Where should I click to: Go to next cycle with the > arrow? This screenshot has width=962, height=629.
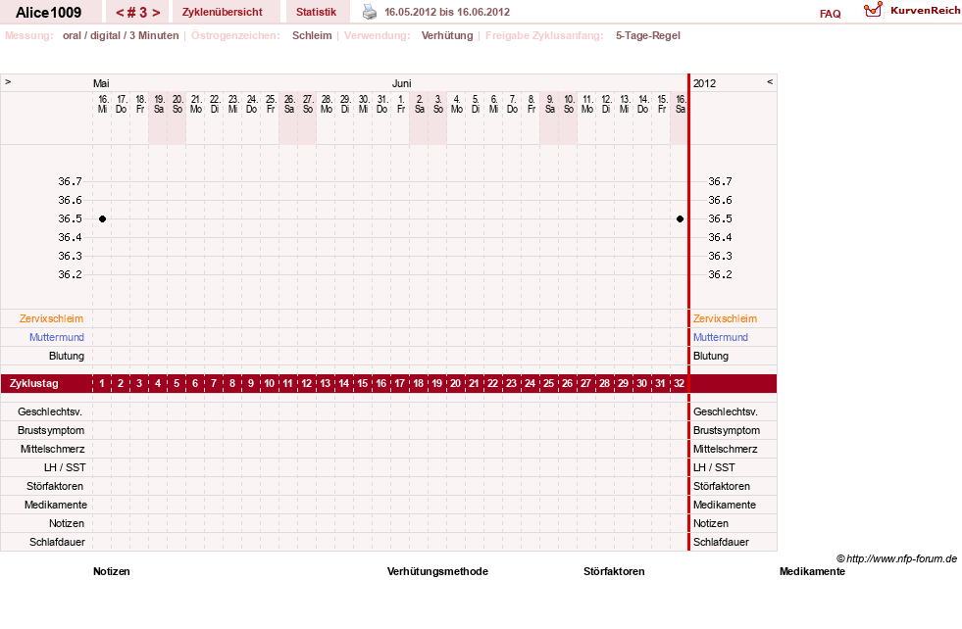coord(157,13)
